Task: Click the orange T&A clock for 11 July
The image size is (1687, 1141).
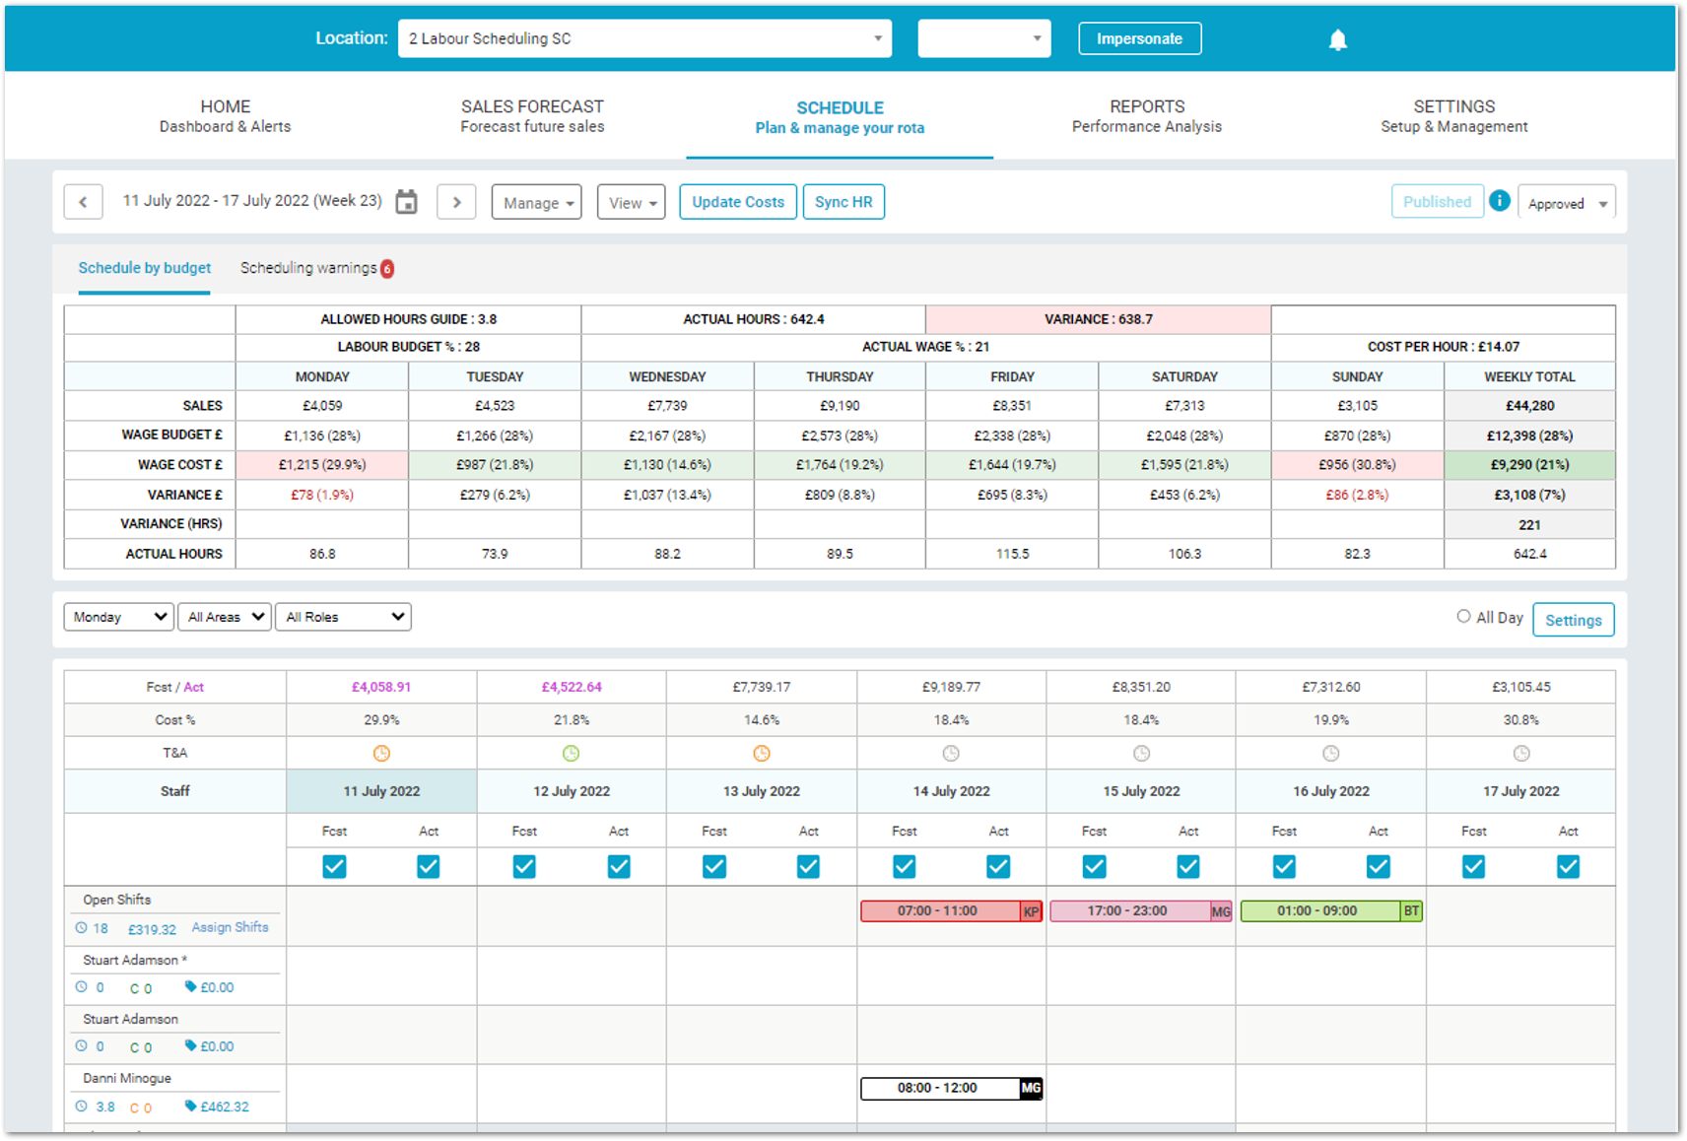Action: click(x=381, y=754)
